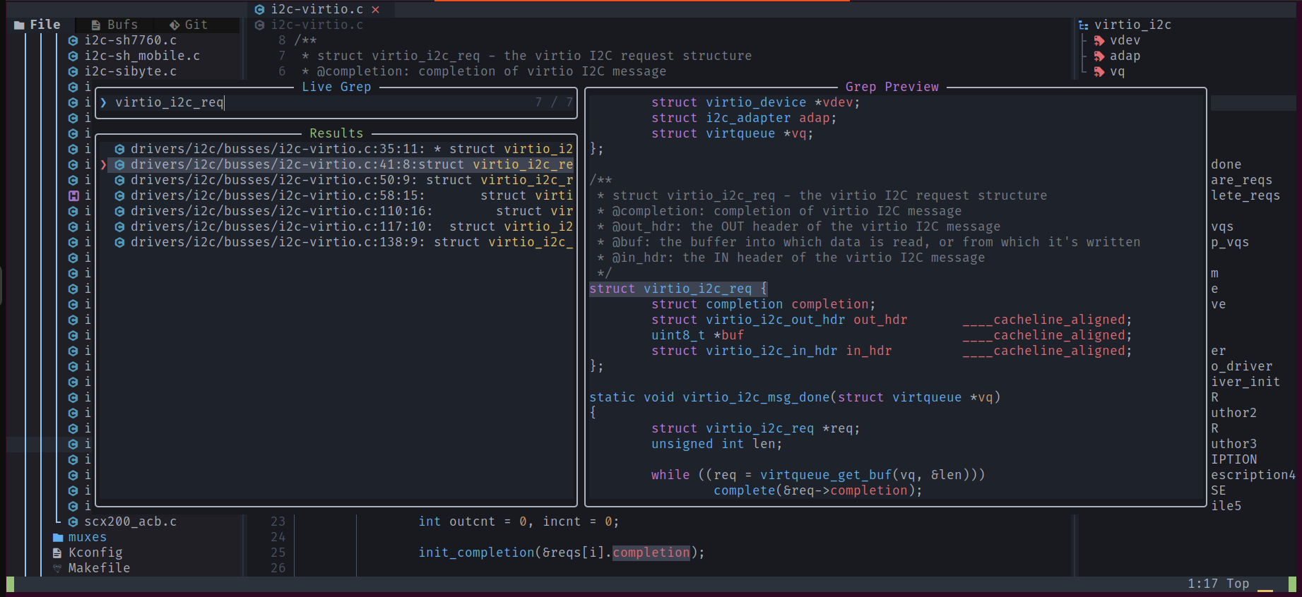Select the vq symbol in outline
This screenshot has height=597, width=1302.
(1117, 72)
